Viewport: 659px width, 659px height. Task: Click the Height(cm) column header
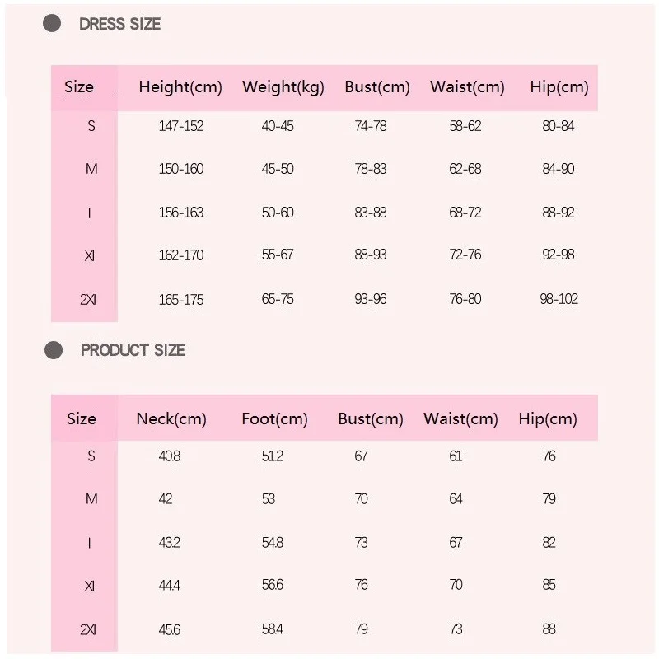pos(180,87)
